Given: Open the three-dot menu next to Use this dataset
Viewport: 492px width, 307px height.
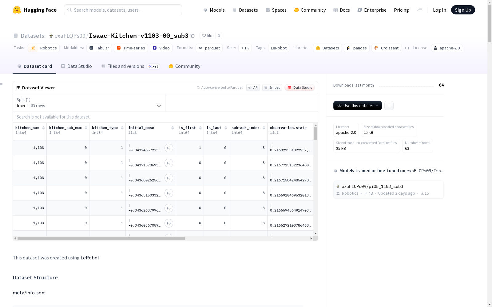Looking at the screenshot, I should coord(389,106).
